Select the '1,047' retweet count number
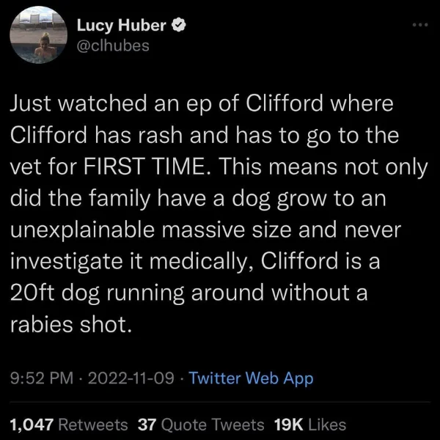Image resolution: width=440 pixels, height=440 pixels. pyautogui.click(x=32, y=425)
